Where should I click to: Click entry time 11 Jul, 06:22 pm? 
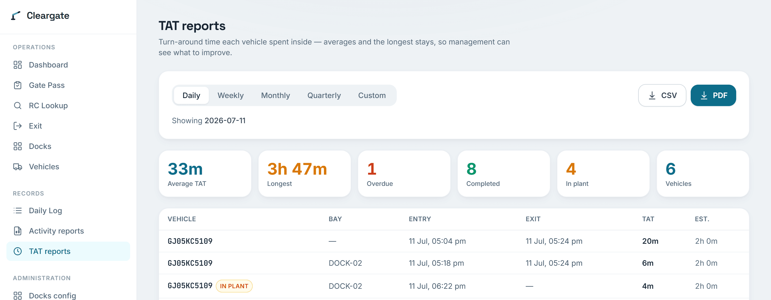(x=437, y=286)
